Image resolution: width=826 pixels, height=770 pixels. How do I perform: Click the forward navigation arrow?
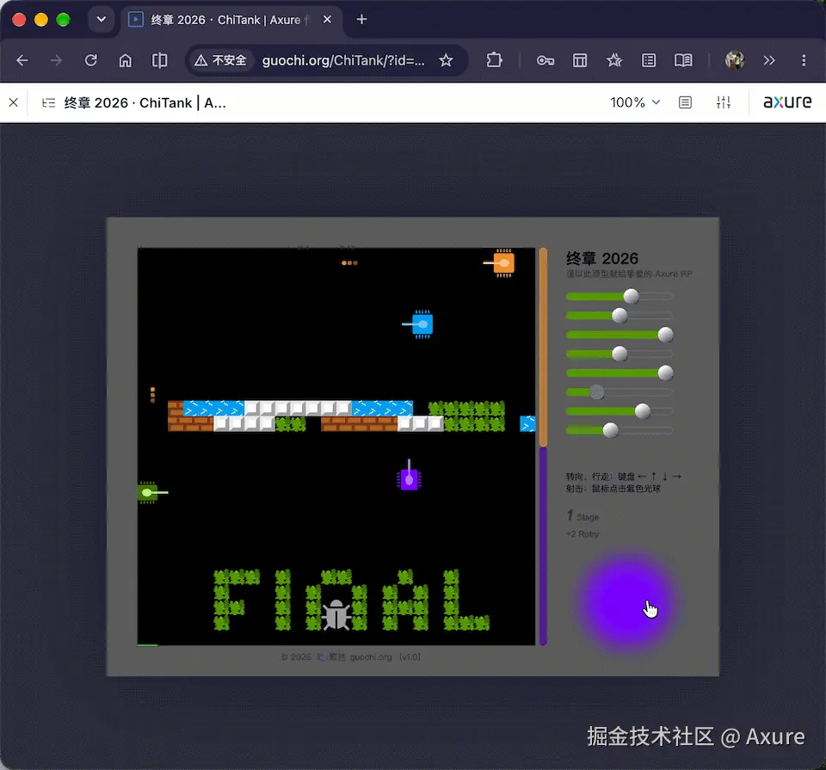[57, 60]
